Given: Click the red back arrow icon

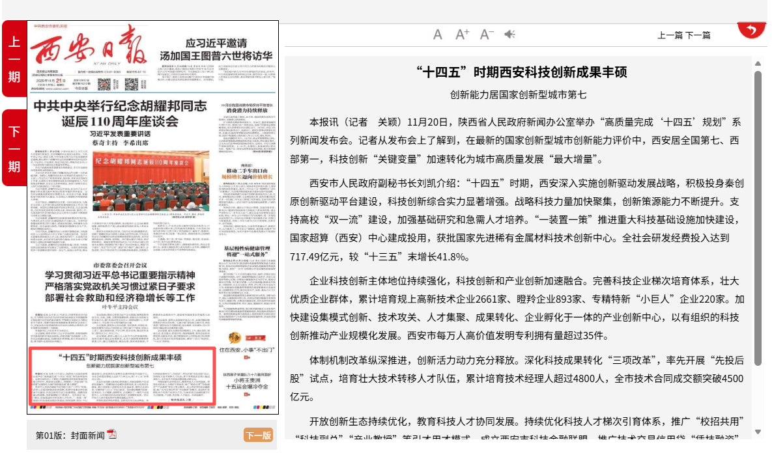Looking at the screenshot, I should [751, 30].
